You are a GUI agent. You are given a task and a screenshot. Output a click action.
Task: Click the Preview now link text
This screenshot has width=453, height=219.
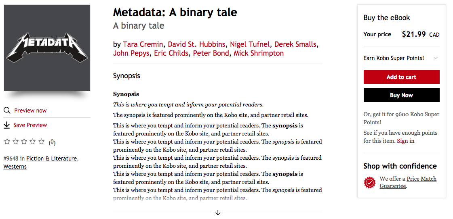click(x=30, y=111)
